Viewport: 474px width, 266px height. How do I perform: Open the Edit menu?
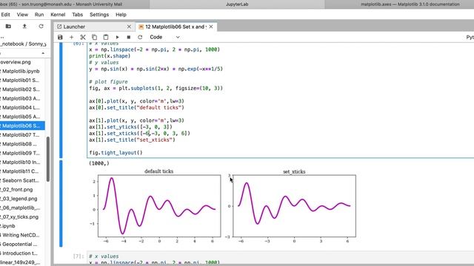(5, 15)
